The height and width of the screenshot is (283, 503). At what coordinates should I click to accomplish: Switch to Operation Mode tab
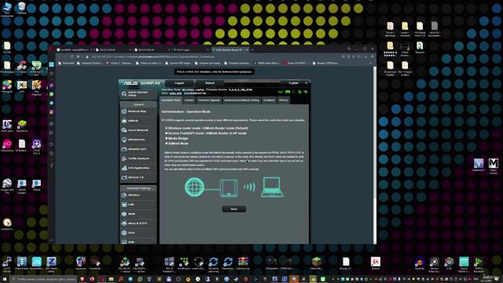click(171, 100)
